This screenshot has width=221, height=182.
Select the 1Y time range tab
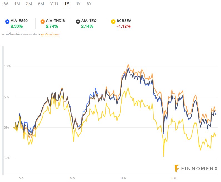point(67,4)
